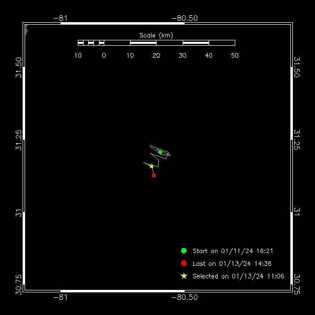Click the left 31.50 latitude label
The height and width of the screenshot is (315, 315).
click(x=19, y=67)
